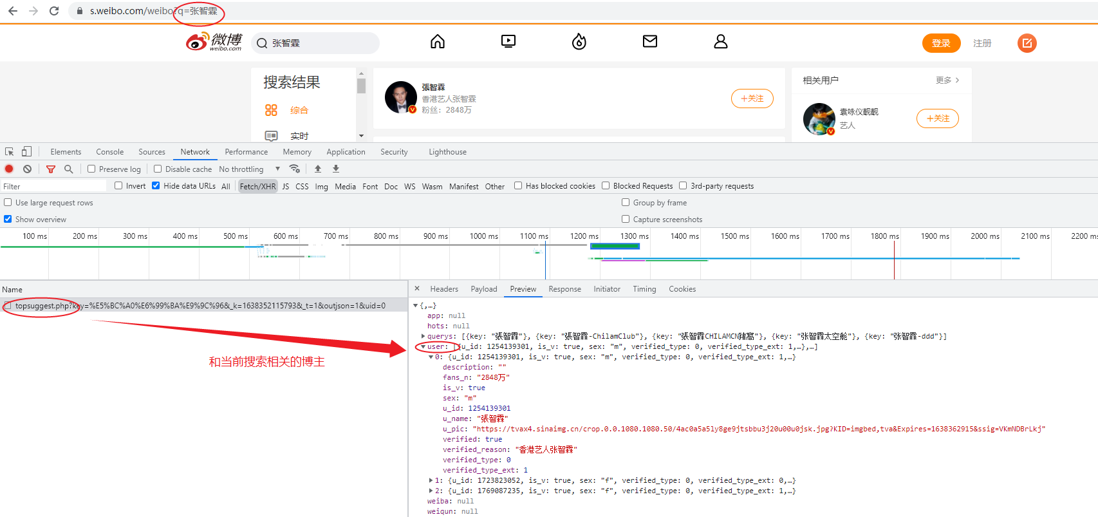Toggle the network filter funnel icon
The height and width of the screenshot is (517, 1098).
tap(51, 169)
